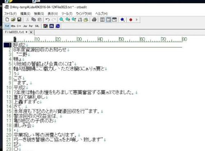Click the blue N icon

pyautogui.click(x=52, y=26)
